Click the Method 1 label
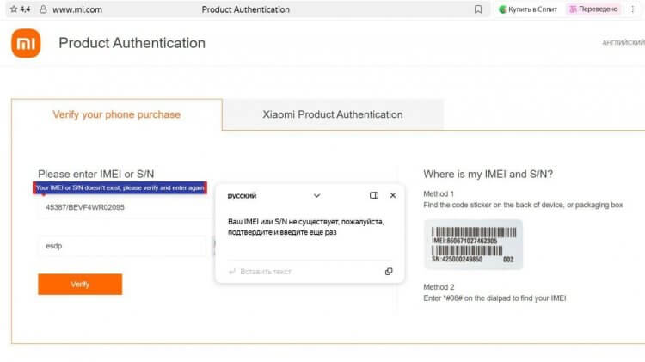This screenshot has height=362, width=645. click(x=439, y=193)
